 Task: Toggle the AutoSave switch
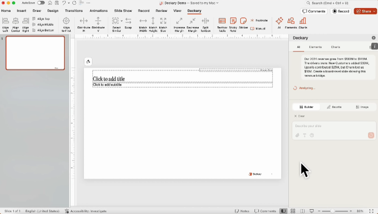41,3
